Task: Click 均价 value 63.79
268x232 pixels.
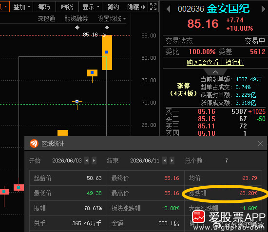Action: coord(249,178)
